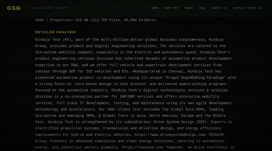Click the DETAILED ANALYSIS heading

55,32
